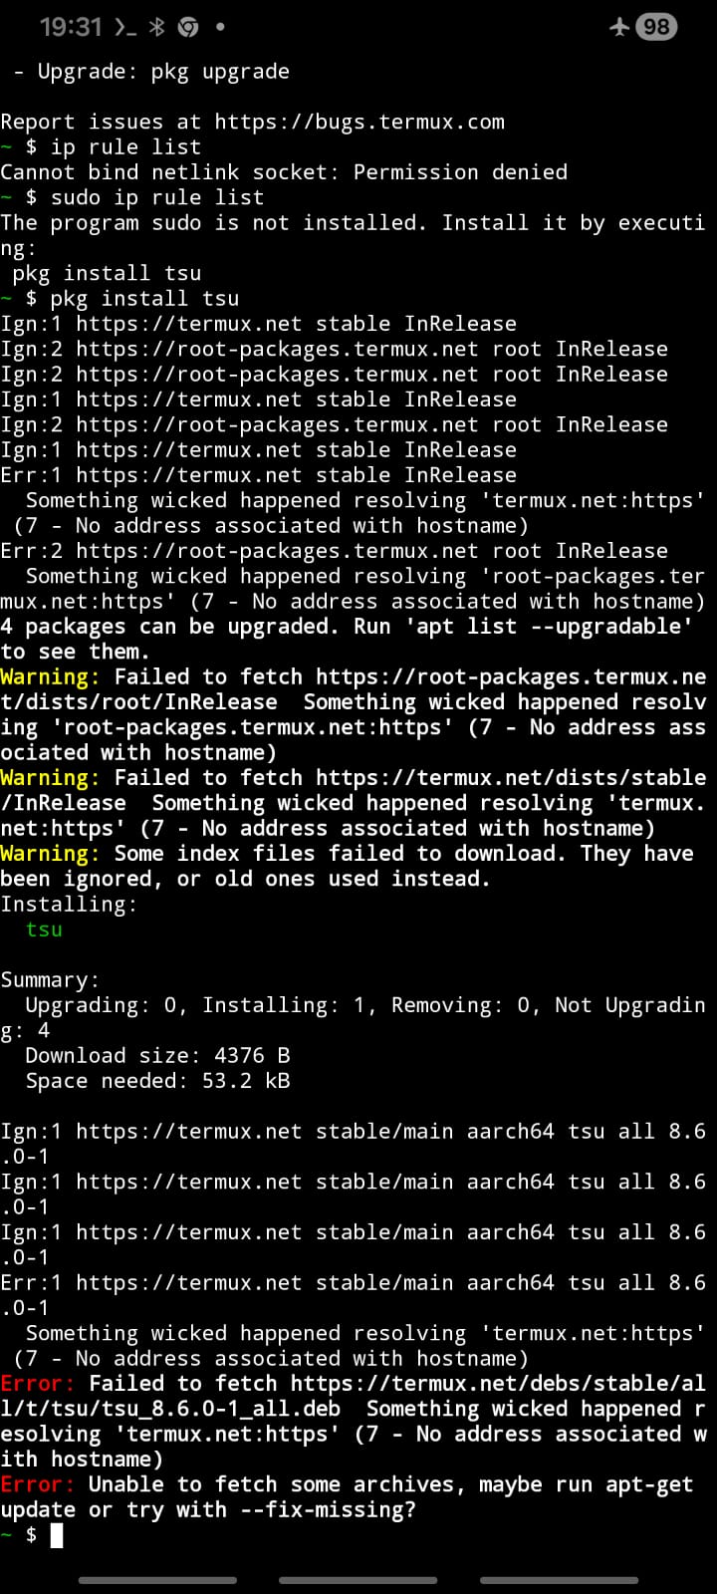This screenshot has width=717, height=1594.
Task: Tap red Error label before 'Unable to fetch'
Action: (38, 1484)
